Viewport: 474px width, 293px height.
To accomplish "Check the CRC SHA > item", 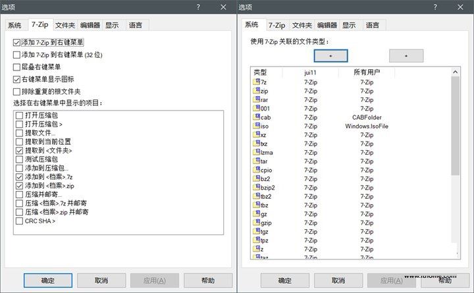I will [19, 221].
